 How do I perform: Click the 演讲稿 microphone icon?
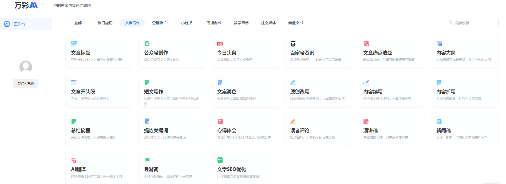point(366,121)
